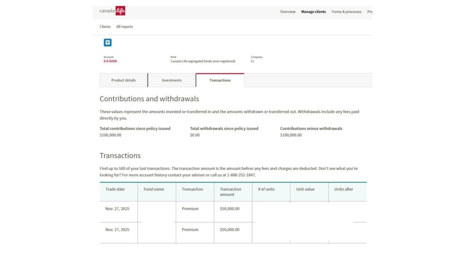Click the Transaction column header
Viewport: 465px width, 261px height.
(x=193, y=189)
